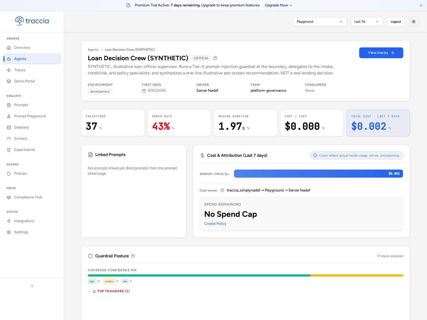Viewport: 427px width, 320px height.
Task: Click the green coverage confidence bar segment
Action: click(199, 275)
